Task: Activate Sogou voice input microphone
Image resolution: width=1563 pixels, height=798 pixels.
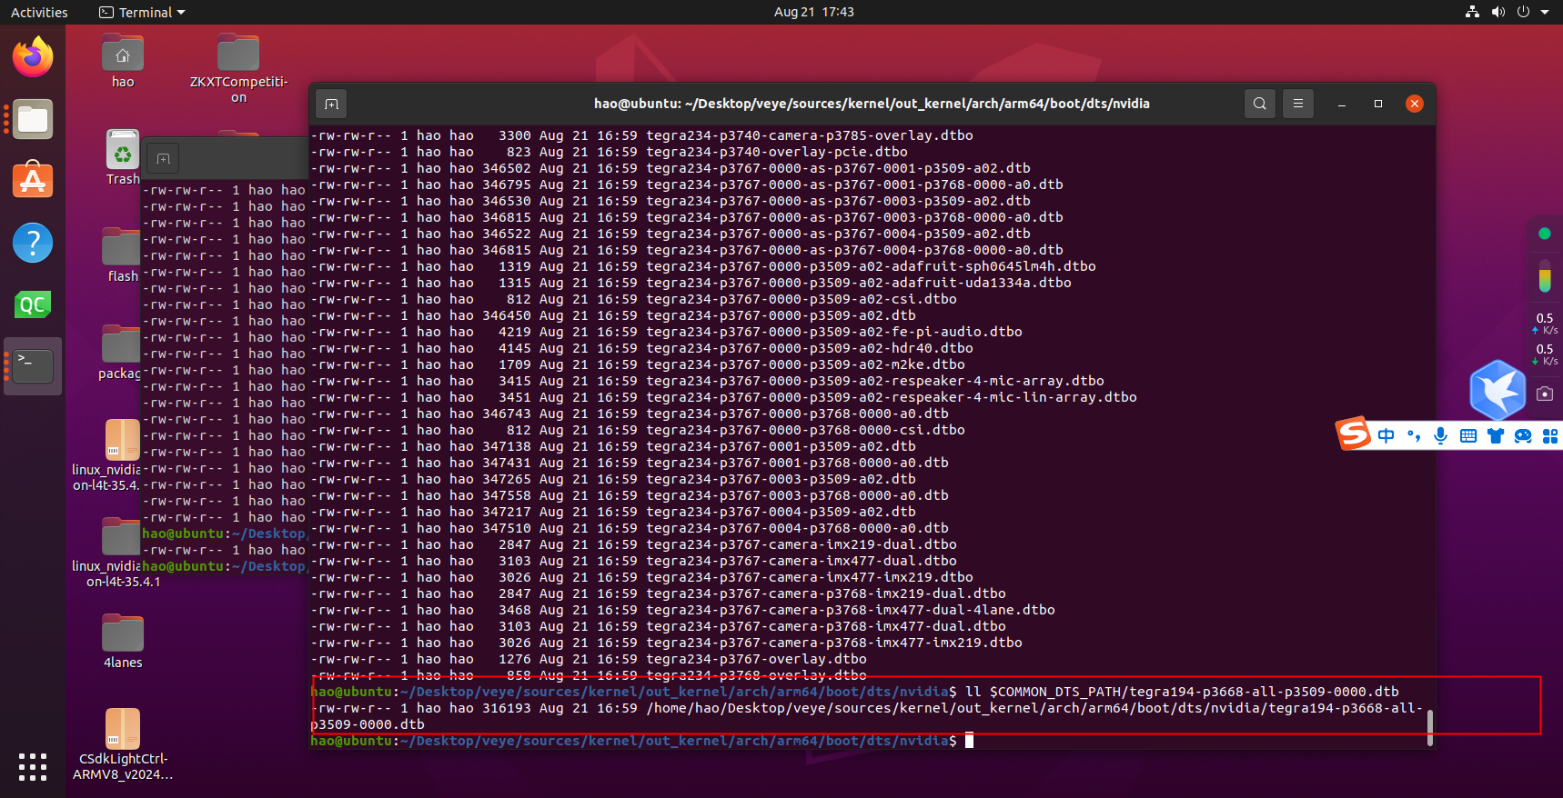Action: click(1440, 435)
